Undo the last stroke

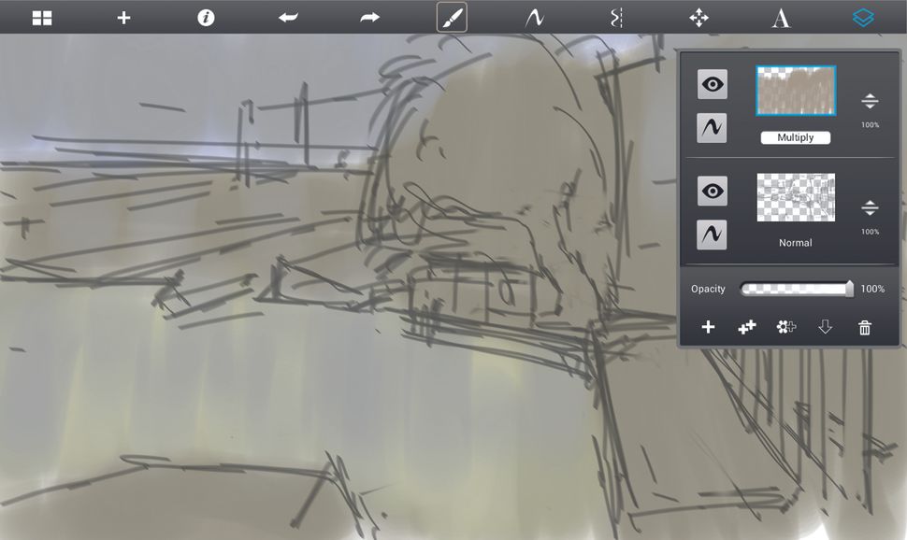click(x=288, y=17)
